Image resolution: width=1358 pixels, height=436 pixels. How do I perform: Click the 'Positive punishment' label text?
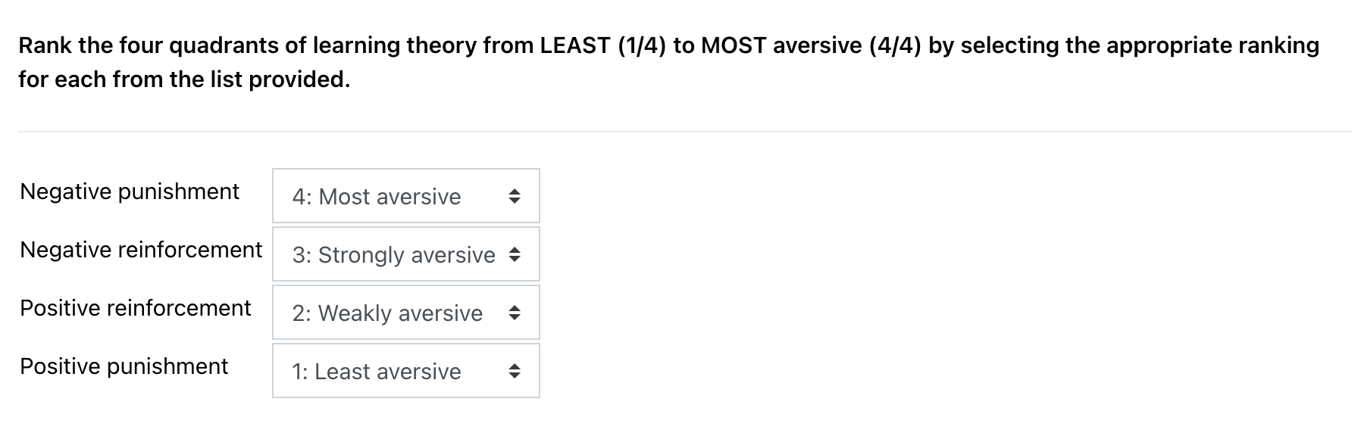point(124,366)
